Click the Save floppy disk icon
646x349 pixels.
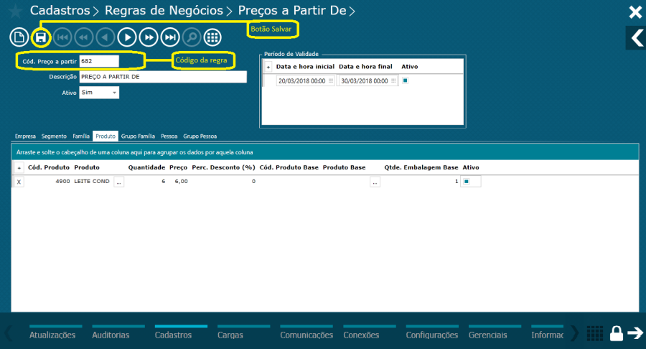tap(40, 37)
